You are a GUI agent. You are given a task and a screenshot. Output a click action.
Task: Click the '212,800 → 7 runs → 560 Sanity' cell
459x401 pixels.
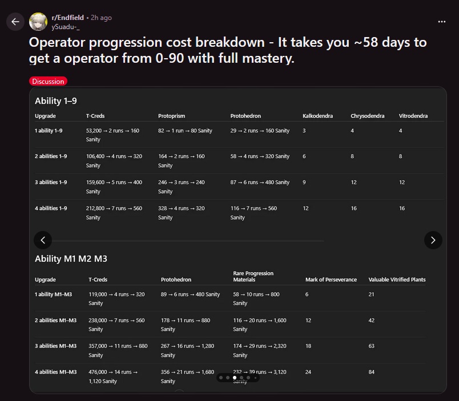(x=114, y=213)
